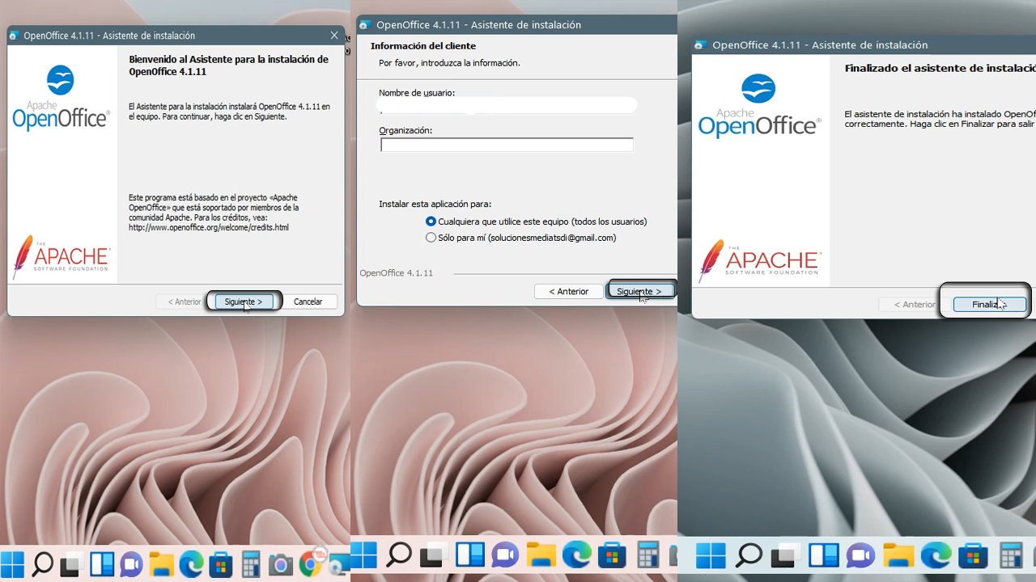Click Cancelar to abort the installation
The width and height of the screenshot is (1036, 582).
[308, 301]
